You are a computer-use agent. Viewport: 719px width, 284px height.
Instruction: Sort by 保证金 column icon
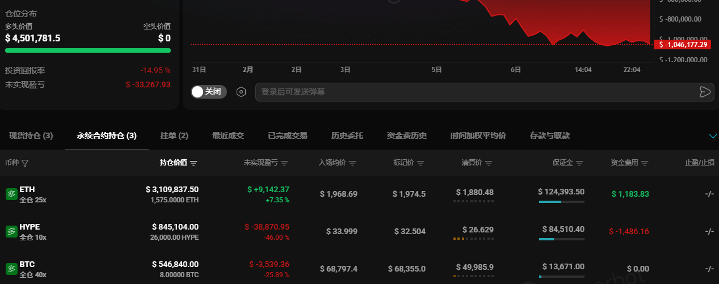click(x=579, y=163)
